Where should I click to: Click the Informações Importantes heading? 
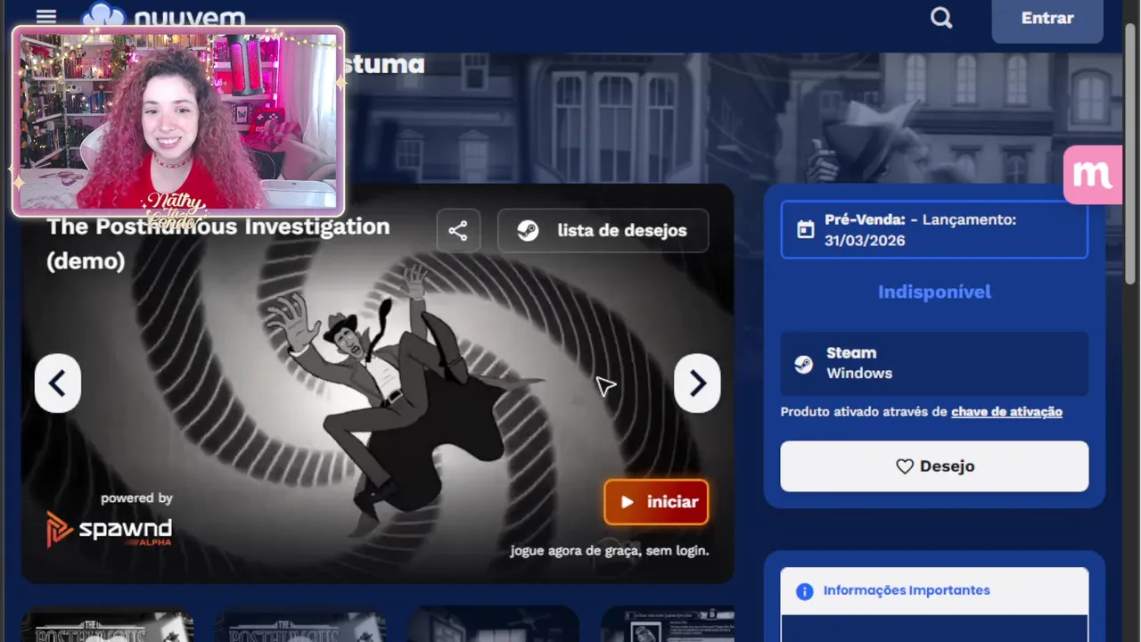(907, 590)
